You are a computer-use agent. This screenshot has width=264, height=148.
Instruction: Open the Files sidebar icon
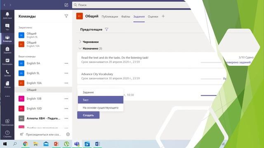coord(7,85)
